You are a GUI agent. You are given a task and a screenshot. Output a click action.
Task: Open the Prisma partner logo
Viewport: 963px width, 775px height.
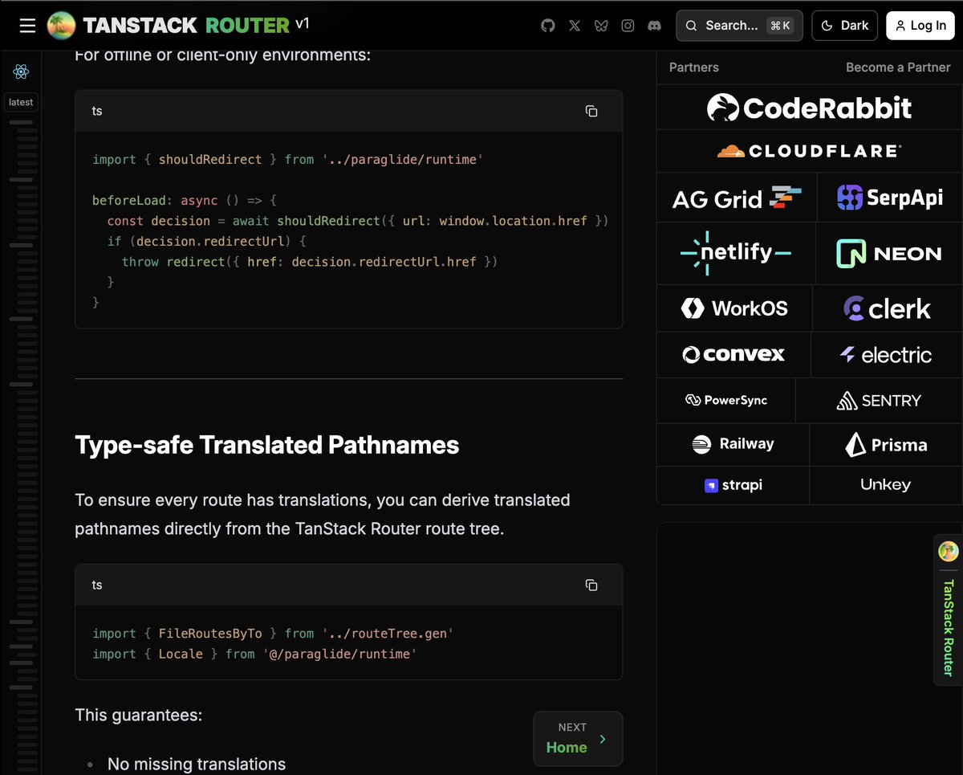886,444
